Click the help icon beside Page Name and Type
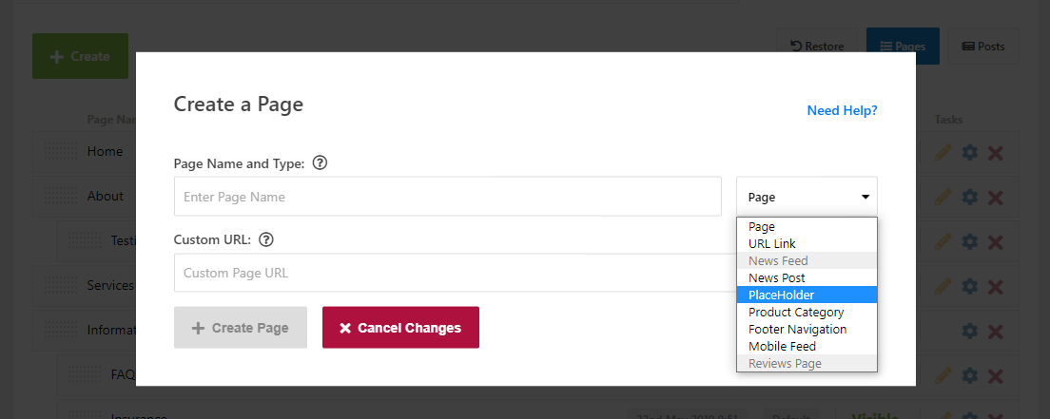The width and height of the screenshot is (1050, 419). (x=321, y=162)
